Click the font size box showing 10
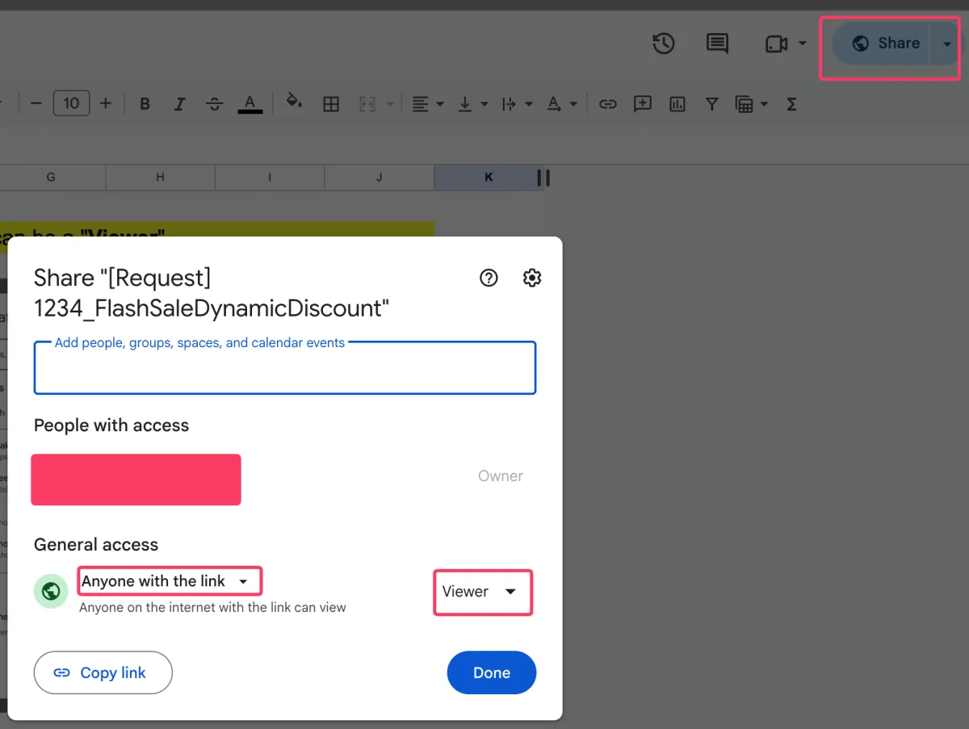The height and width of the screenshot is (729, 969). [71, 103]
